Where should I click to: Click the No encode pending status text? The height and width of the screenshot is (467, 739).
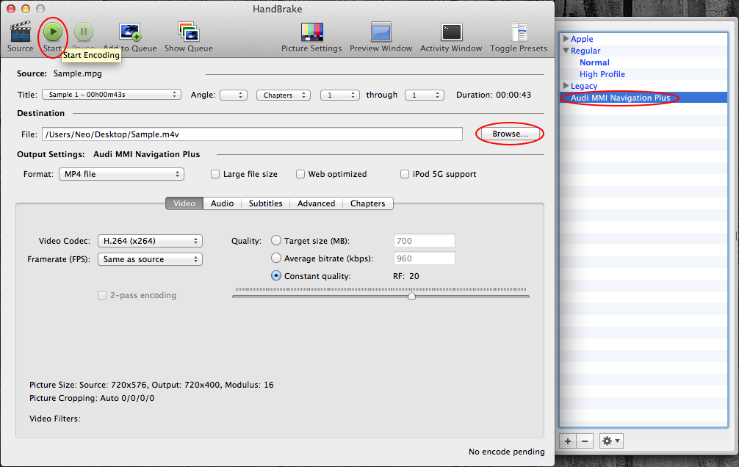[507, 452]
